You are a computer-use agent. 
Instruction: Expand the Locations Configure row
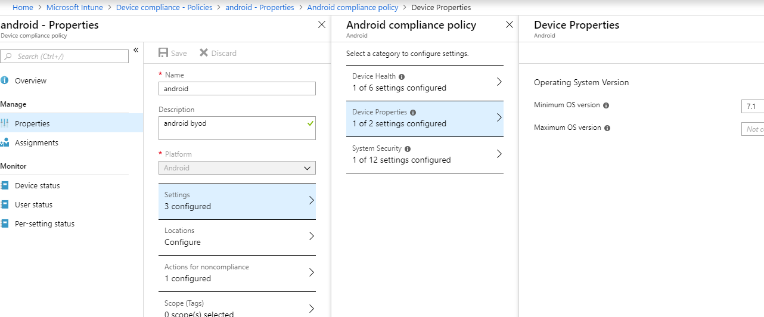237,237
